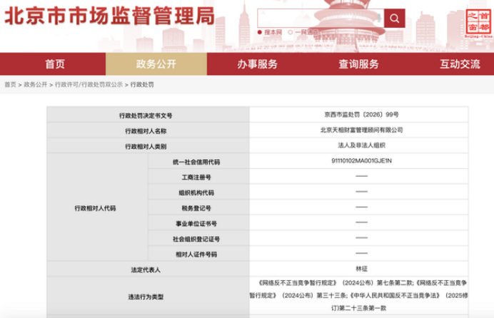Click the credit code 91110102MA001GJE1N
The width and height of the screenshot is (494, 318).
[x=363, y=160]
